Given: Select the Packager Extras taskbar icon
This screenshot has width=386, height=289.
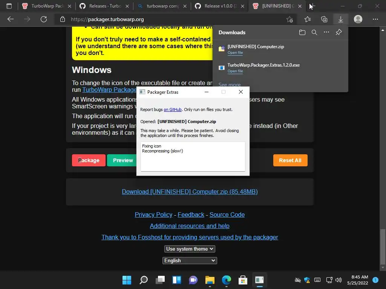Looking at the screenshot, I should click(259, 280).
